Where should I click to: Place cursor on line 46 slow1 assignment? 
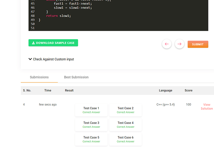[x=73, y=8]
